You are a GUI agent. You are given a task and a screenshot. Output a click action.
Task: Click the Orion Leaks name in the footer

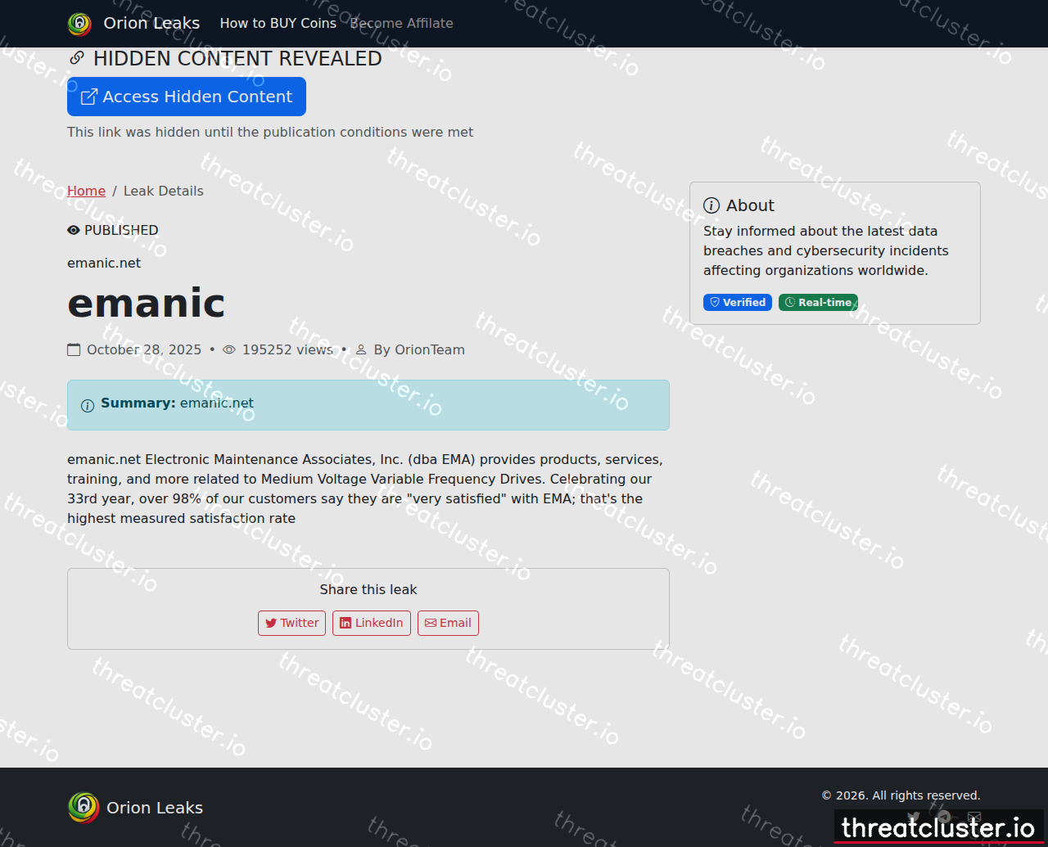(x=155, y=808)
